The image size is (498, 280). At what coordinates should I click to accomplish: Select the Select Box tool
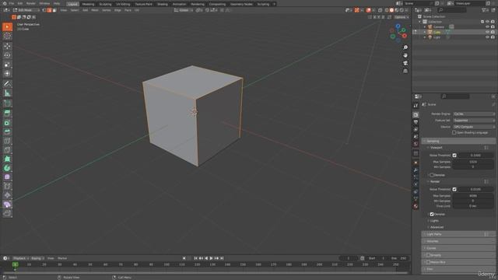tap(7, 26)
